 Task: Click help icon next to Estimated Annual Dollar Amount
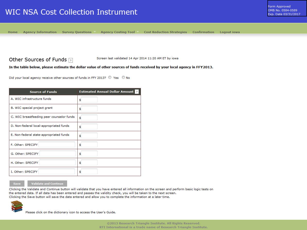pos(137,92)
